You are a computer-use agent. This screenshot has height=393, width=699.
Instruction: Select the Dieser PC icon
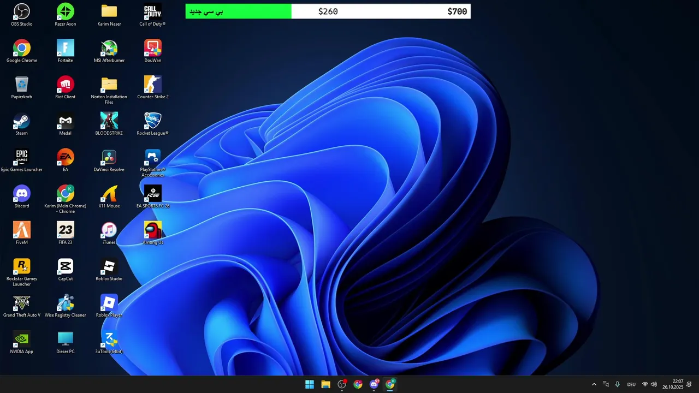click(x=66, y=342)
